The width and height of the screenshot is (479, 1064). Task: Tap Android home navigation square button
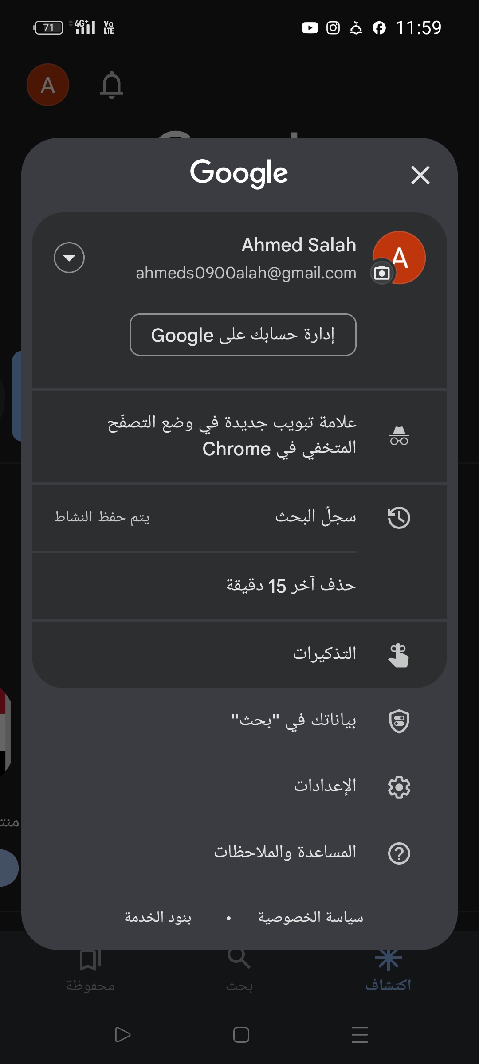pos(241,1035)
